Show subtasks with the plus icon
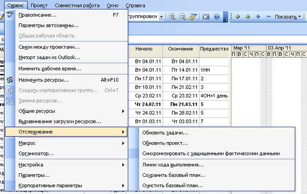The height and width of the screenshot is (194, 307). [x=258, y=17]
